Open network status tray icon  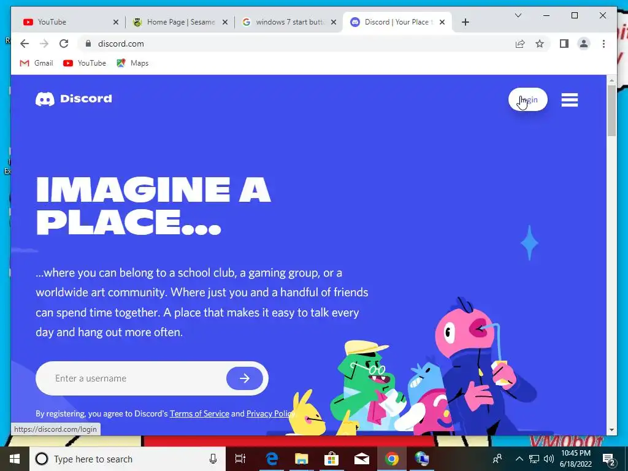point(534,459)
